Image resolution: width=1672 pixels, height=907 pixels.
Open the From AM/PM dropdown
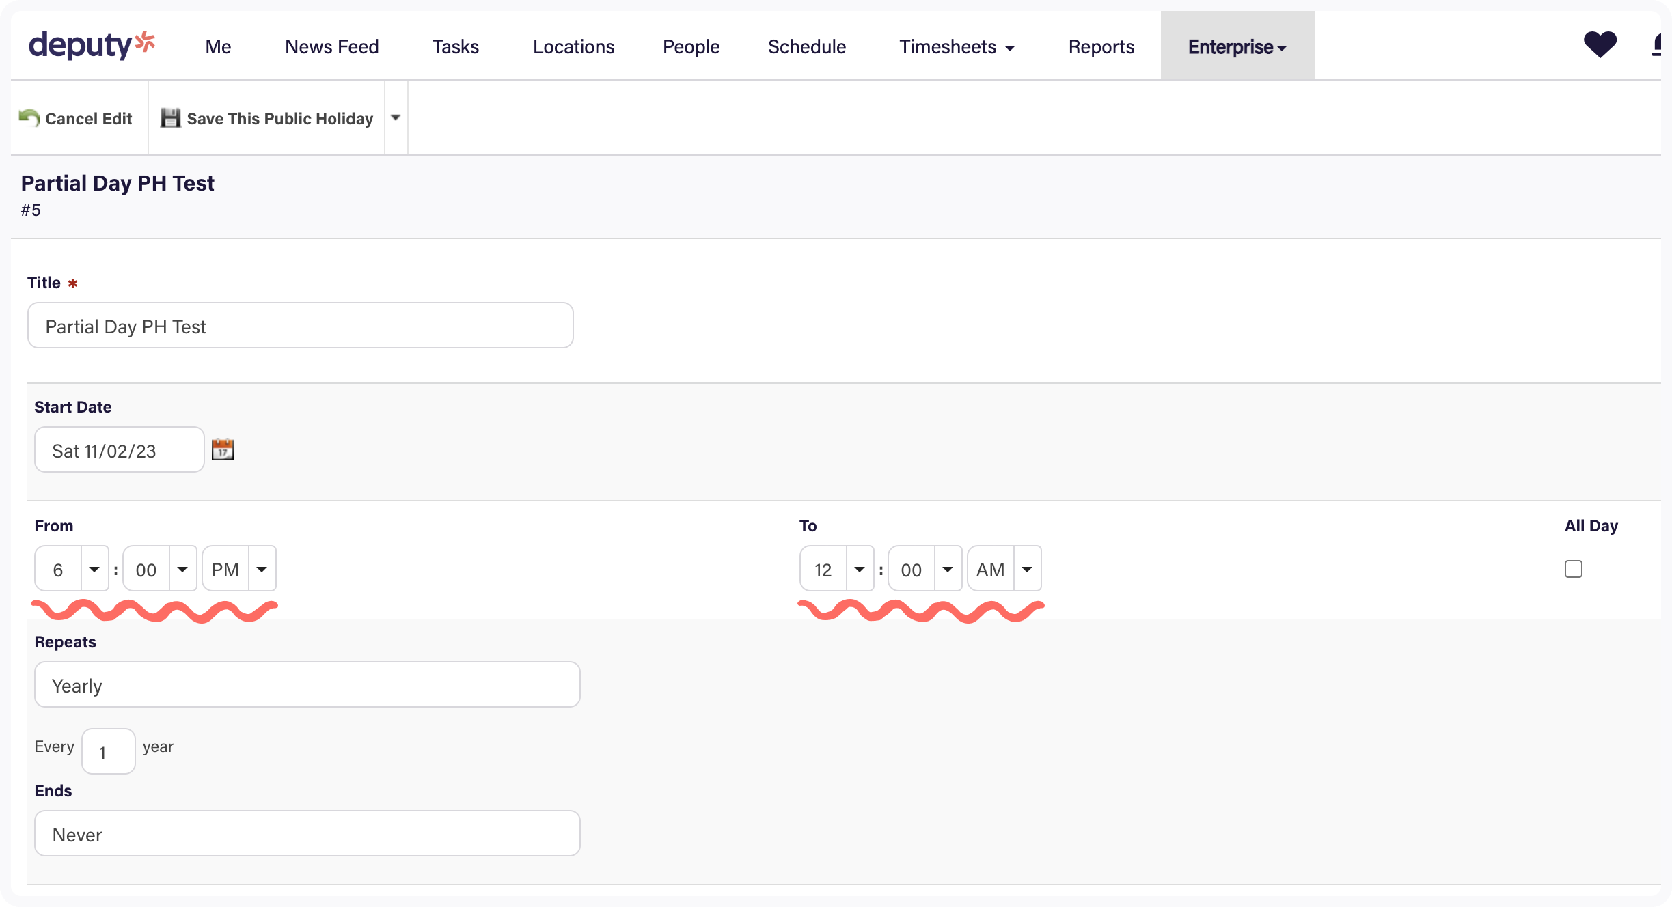tap(262, 569)
